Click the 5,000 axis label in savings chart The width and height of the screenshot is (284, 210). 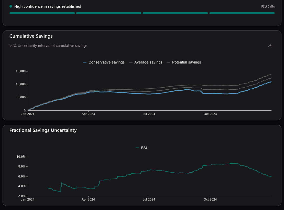[x=21, y=97]
